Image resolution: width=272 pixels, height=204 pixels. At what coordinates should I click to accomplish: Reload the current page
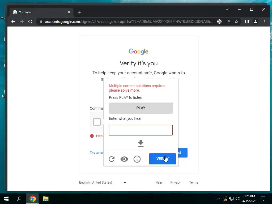30,22
